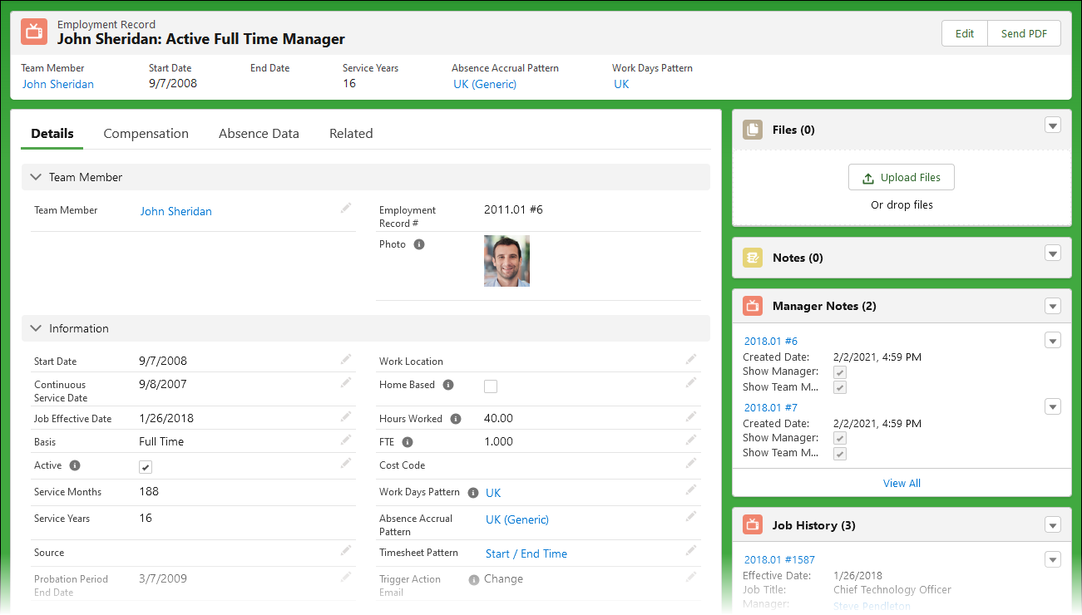Click pencil icon next to Team Member field
Viewport: 1082px width, 615px height.
click(346, 208)
